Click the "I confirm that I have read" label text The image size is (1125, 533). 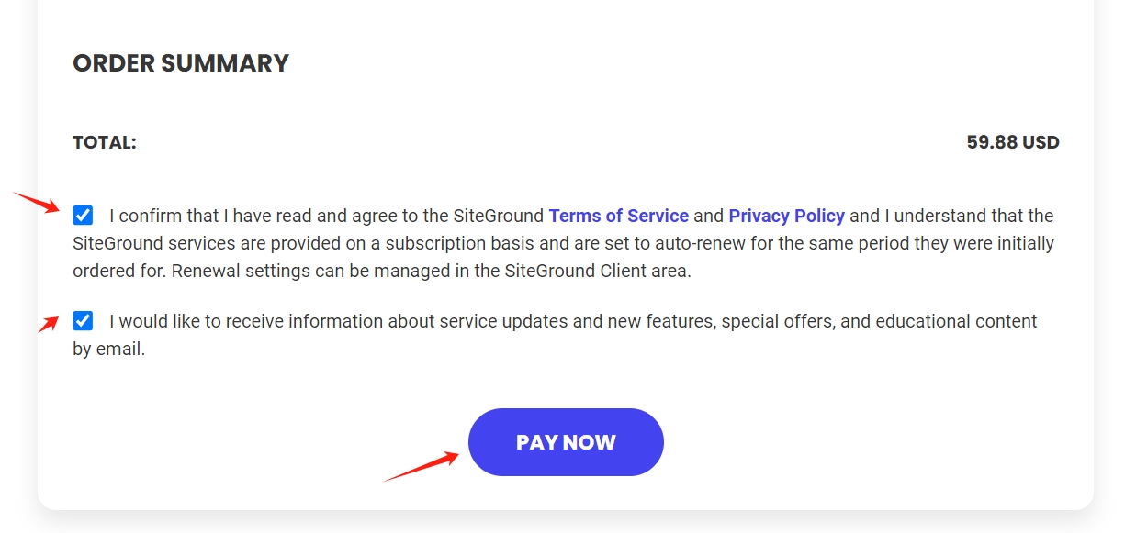click(211, 217)
